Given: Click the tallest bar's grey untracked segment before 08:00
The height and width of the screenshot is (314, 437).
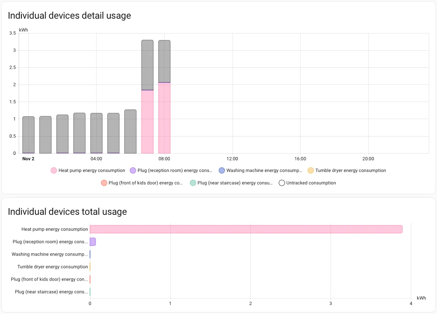Looking at the screenshot, I should click(147, 65).
